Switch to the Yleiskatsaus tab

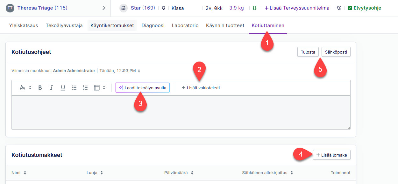tap(24, 26)
